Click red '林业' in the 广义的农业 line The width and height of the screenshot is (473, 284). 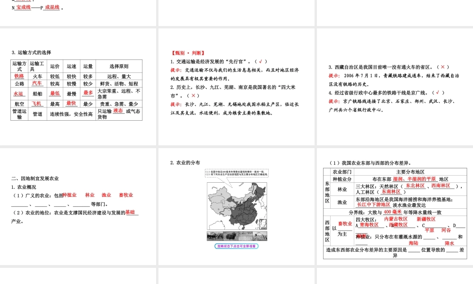tap(89, 195)
